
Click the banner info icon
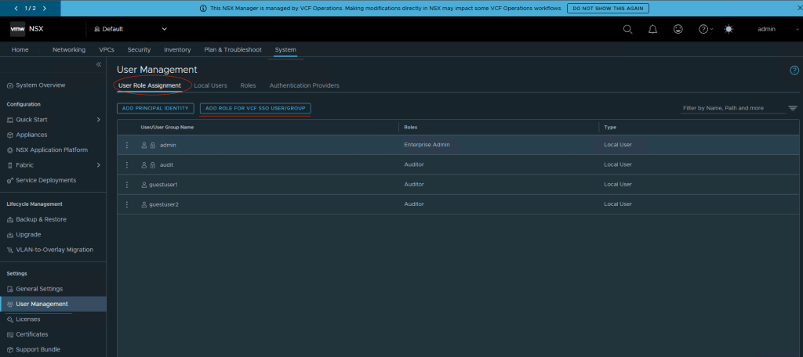[x=203, y=8]
